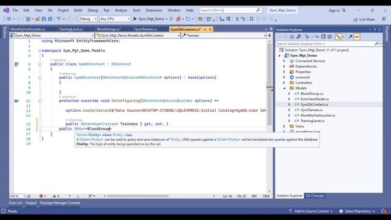
Task: Collapse the Models folder
Action: point(284,88)
